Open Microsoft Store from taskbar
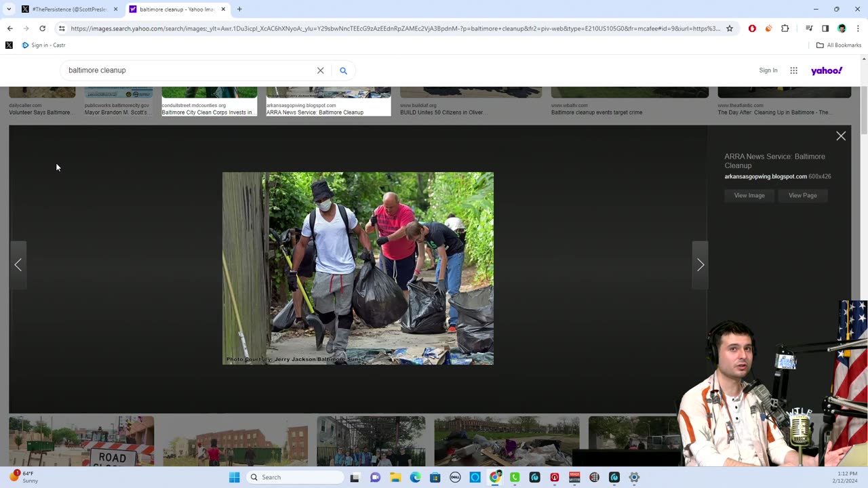Screen dimensions: 868x488 coord(435,477)
